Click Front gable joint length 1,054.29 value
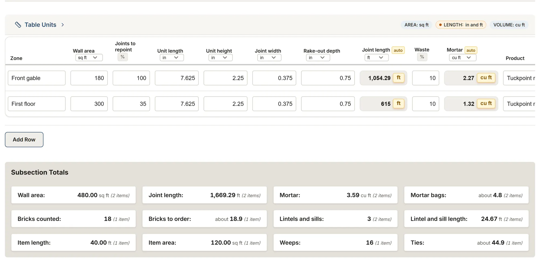 tap(379, 78)
